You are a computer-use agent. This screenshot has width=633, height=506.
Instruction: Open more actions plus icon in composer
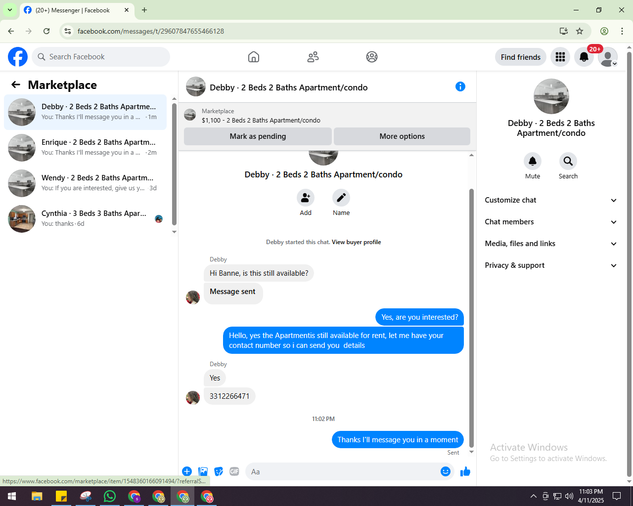click(187, 471)
